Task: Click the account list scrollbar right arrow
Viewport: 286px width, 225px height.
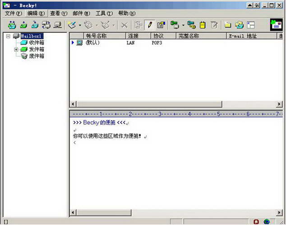Action: pyautogui.click(x=279, y=104)
